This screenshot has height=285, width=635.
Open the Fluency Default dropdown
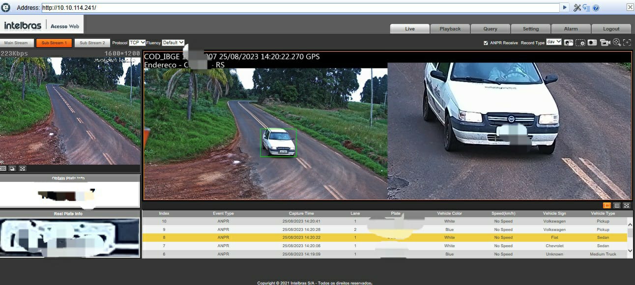pyautogui.click(x=173, y=43)
